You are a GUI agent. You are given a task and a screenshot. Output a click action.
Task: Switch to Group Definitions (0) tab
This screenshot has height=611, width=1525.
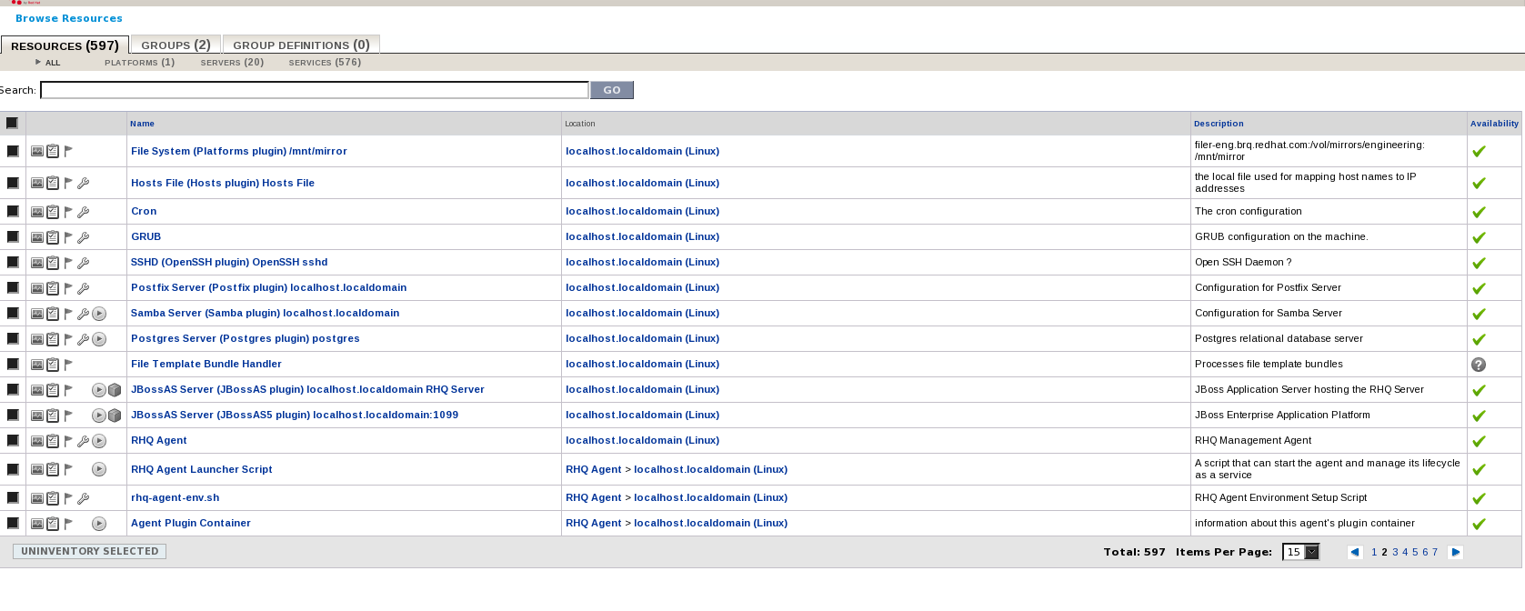tap(301, 45)
